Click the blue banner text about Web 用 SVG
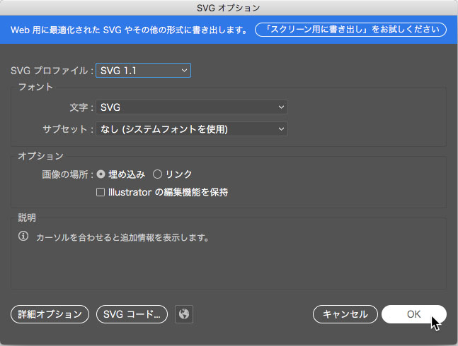The width and height of the screenshot is (458, 346). click(129, 30)
